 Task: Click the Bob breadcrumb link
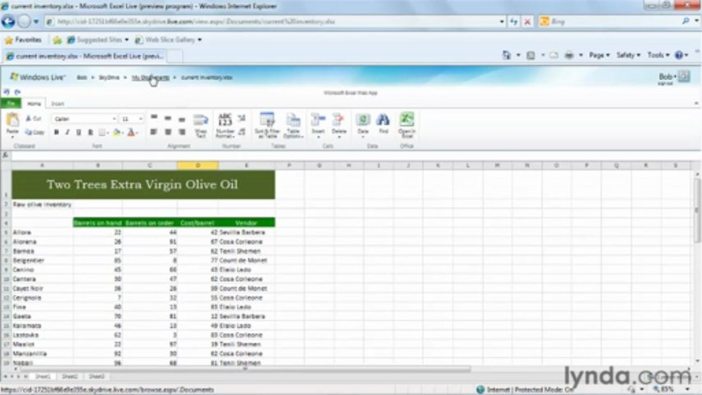point(82,77)
